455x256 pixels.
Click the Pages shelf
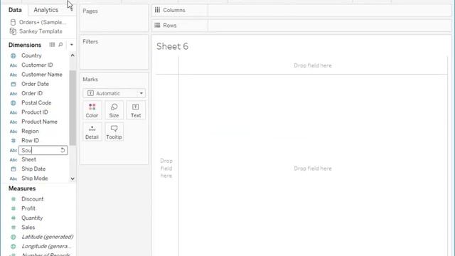pyautogui.click(x=114, y=18)
